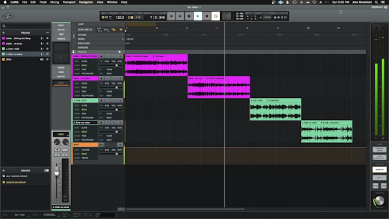Open macOS Spotlight search icon
389x219 pixels.
pos(376,2)
